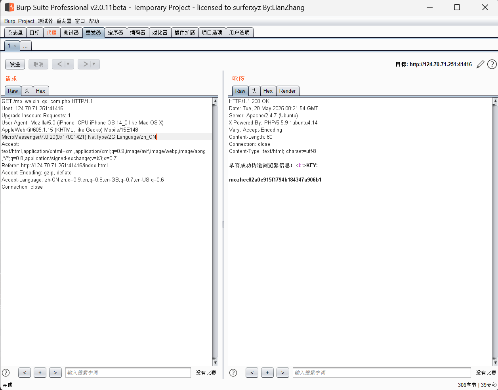Image resolution: width=498 pixels, height=390 pixels.
Task: Click the X-Powered-By PHP response header
Action: click(x=273, y=122)
